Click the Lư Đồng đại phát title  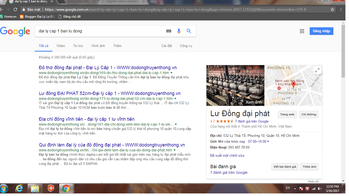(x=240, y=114)
